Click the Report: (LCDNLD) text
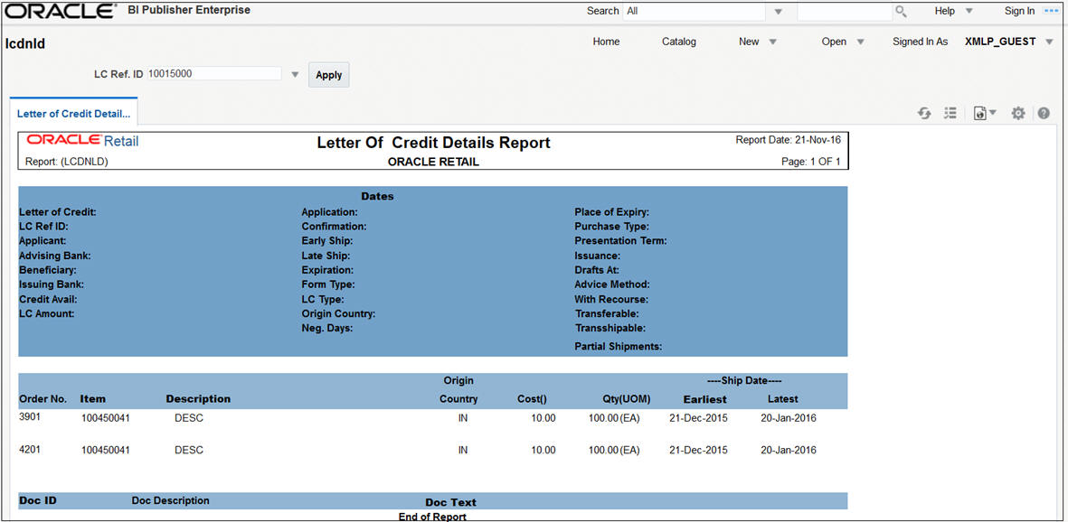1068x522 pixels. (x=67, y=162)
